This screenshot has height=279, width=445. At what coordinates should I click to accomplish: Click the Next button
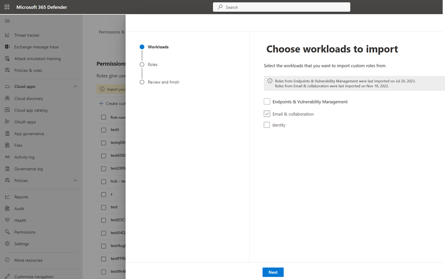[x=273, y=272]
